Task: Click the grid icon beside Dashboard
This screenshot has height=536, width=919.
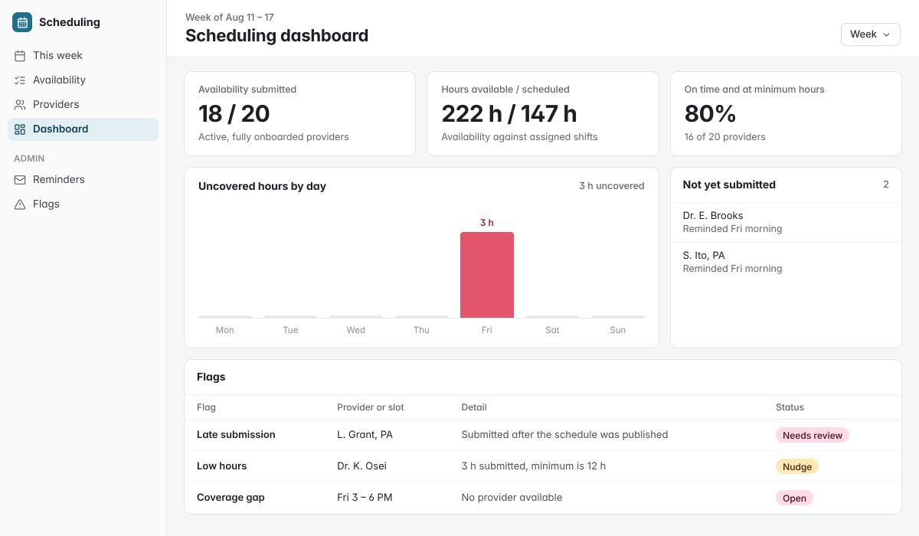Action: (20, 129)
